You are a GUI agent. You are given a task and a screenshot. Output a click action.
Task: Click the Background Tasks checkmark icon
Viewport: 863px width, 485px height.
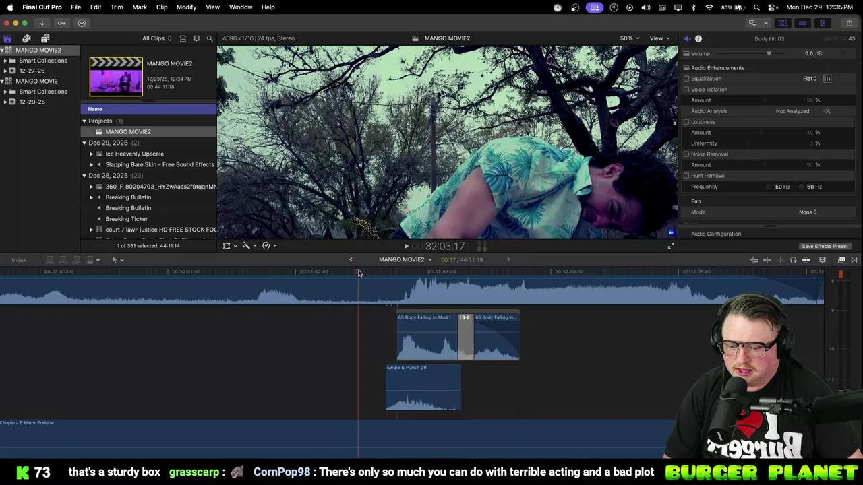[x=82, y=23]
